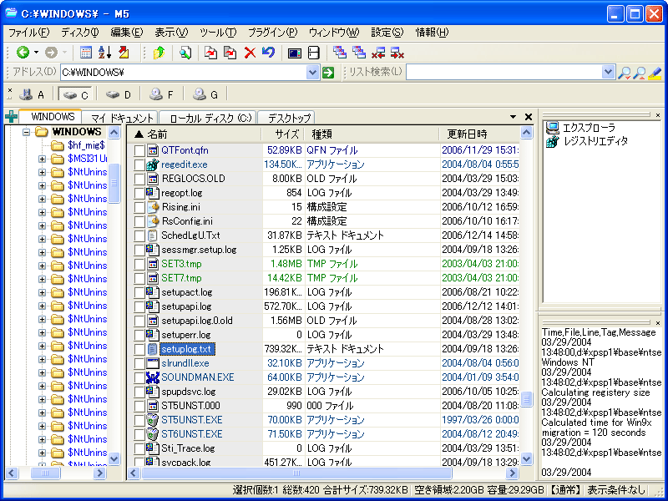The height and width of the screenshot is (501, 668).
Task: Switch to the デスクトップ tab
Action: click(x=286, y=118)
